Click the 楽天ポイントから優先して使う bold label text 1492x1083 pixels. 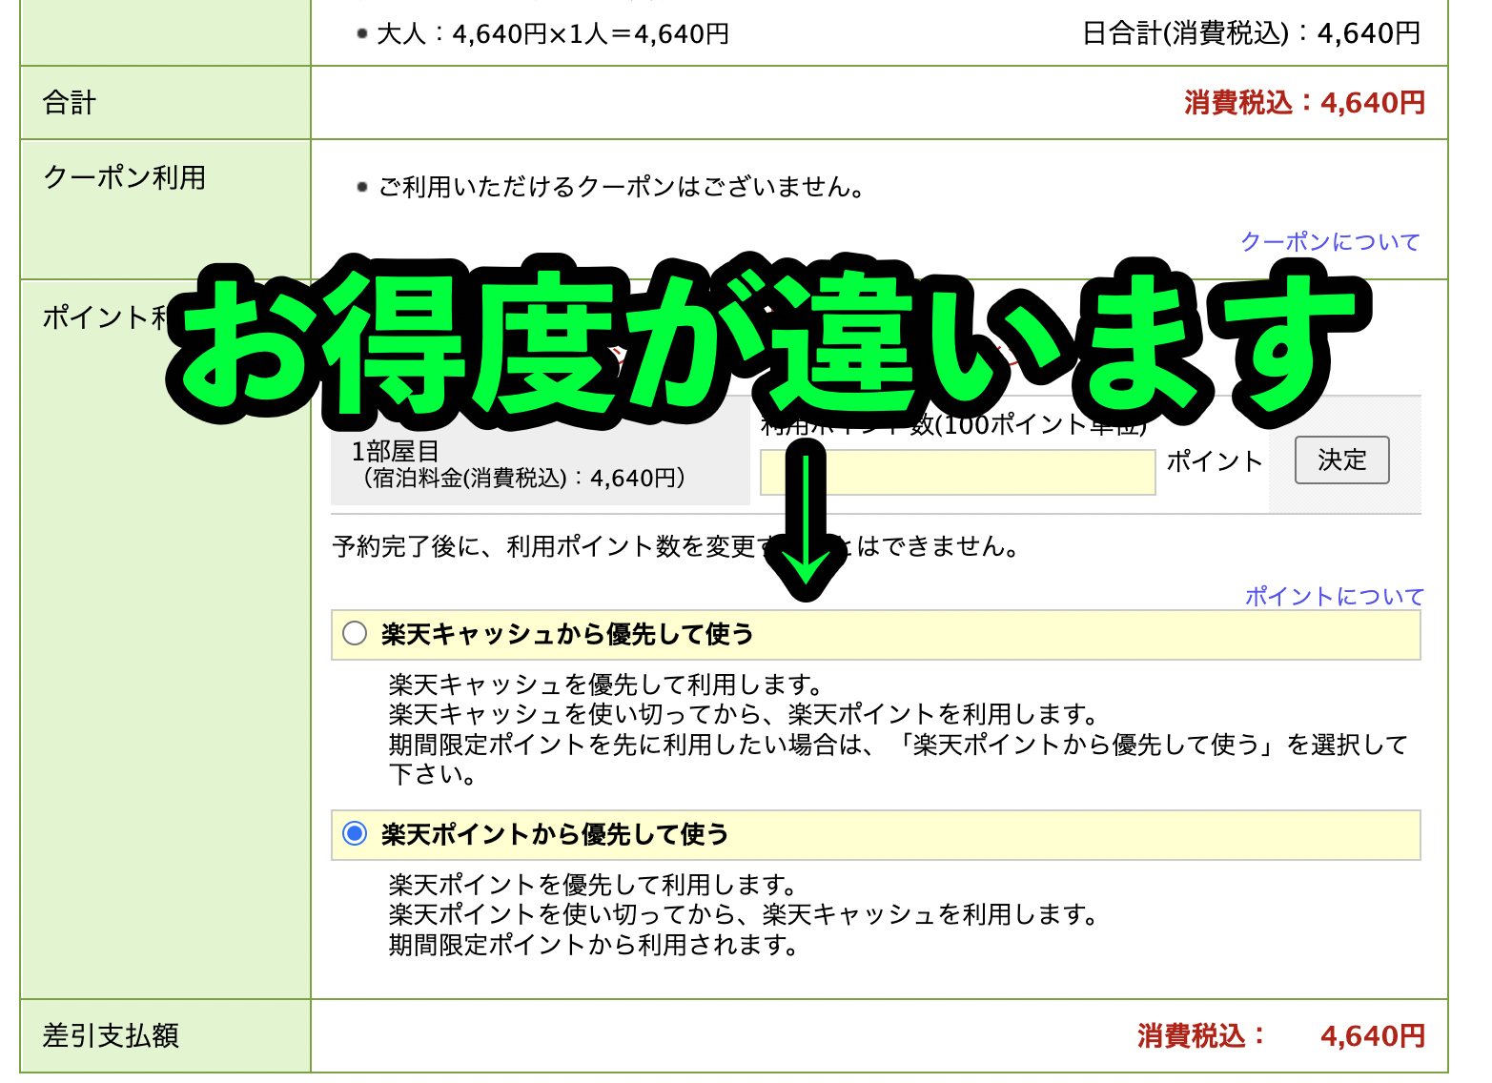tap(555, 834)
